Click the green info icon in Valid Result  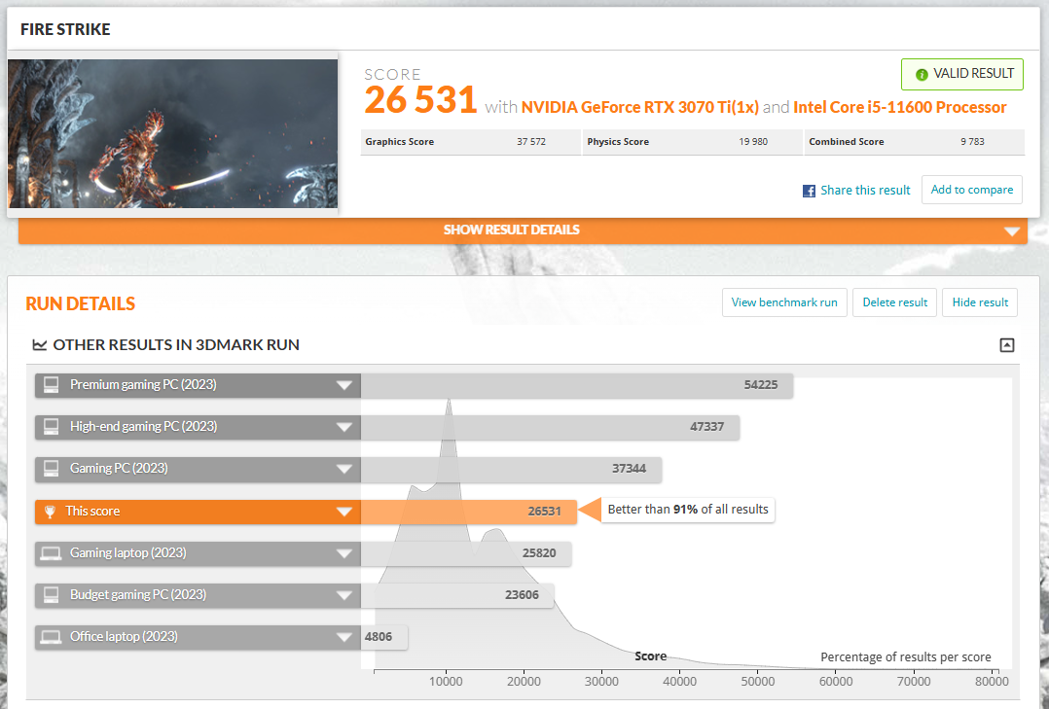[922, 74]
